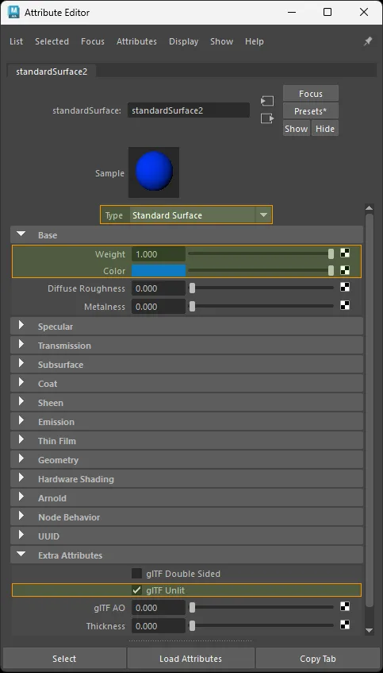Select the standardSurface2 tab

click(52, 72)
